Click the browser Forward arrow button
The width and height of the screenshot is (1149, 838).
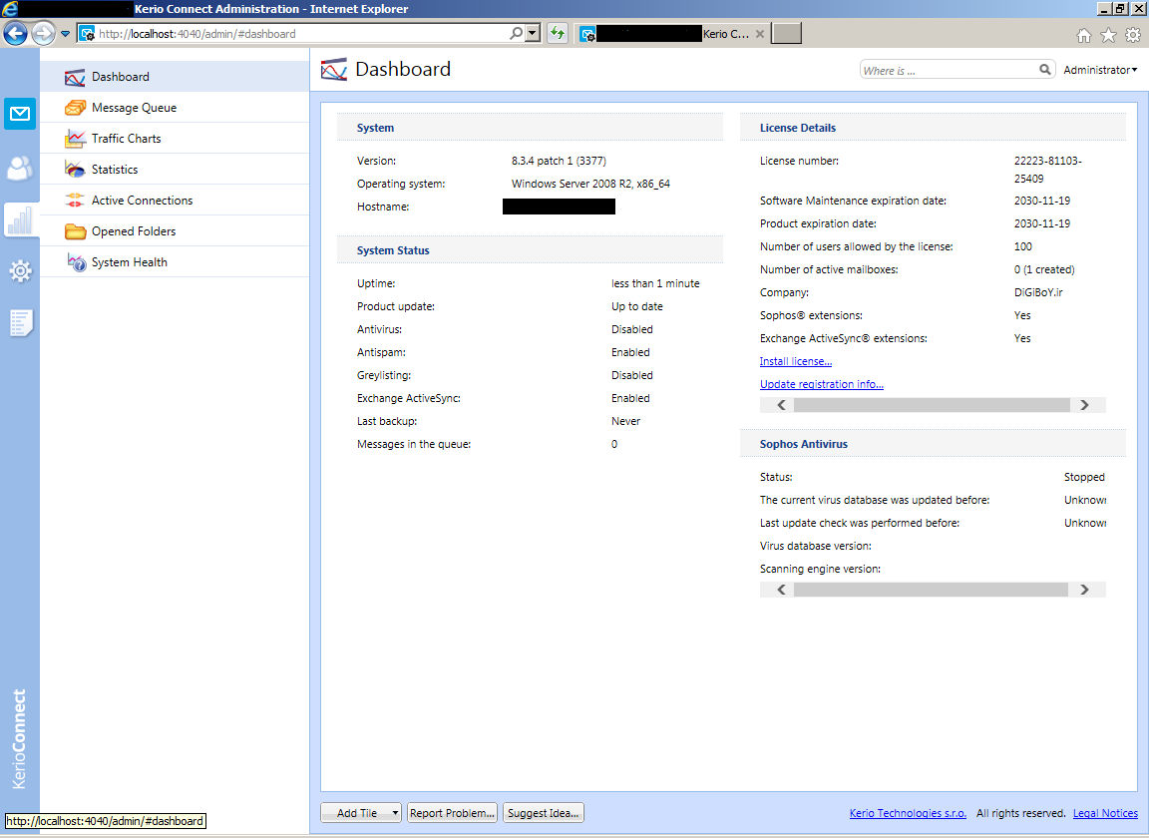coord(43,33)
